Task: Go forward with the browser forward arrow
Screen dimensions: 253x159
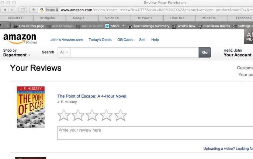Action: tap(12, 10)
